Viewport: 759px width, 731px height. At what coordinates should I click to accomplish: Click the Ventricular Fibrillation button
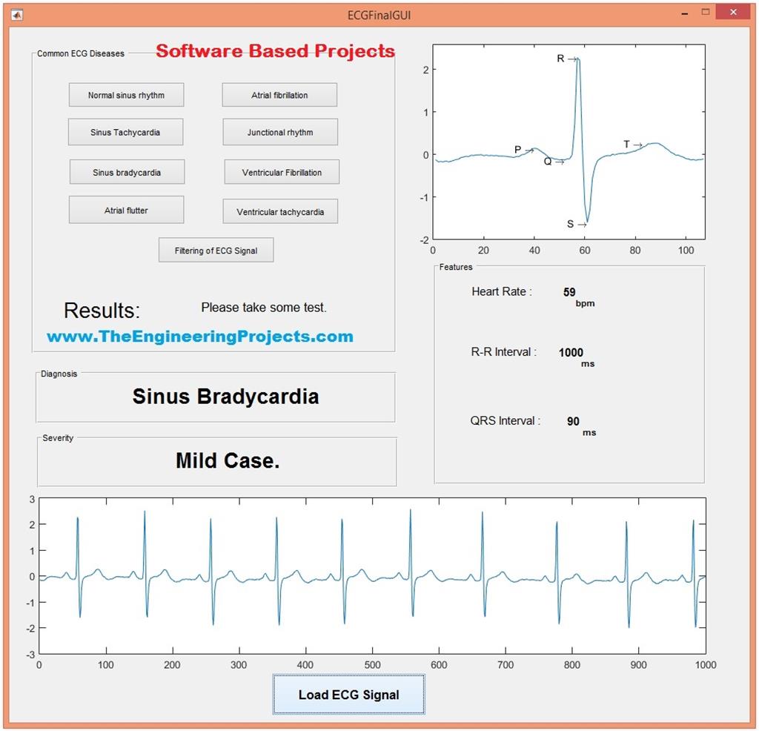point(281,171)
